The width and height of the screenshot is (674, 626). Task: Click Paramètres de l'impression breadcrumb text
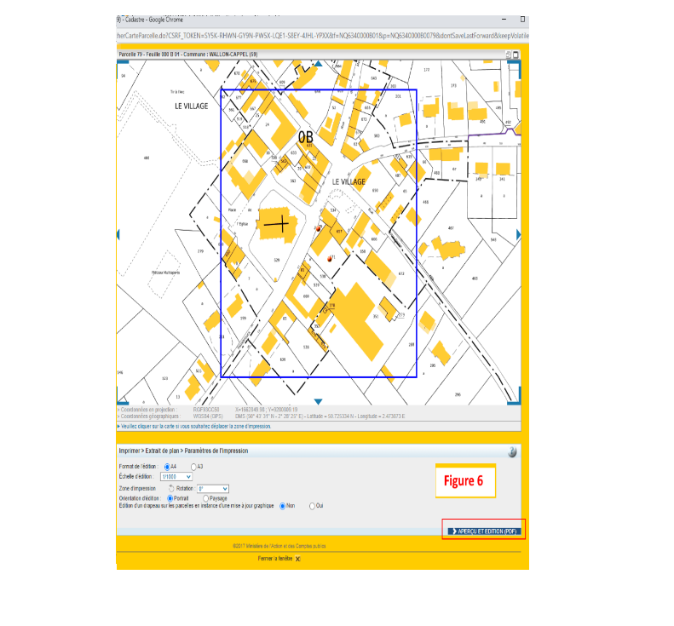click(x=216, y=451)
